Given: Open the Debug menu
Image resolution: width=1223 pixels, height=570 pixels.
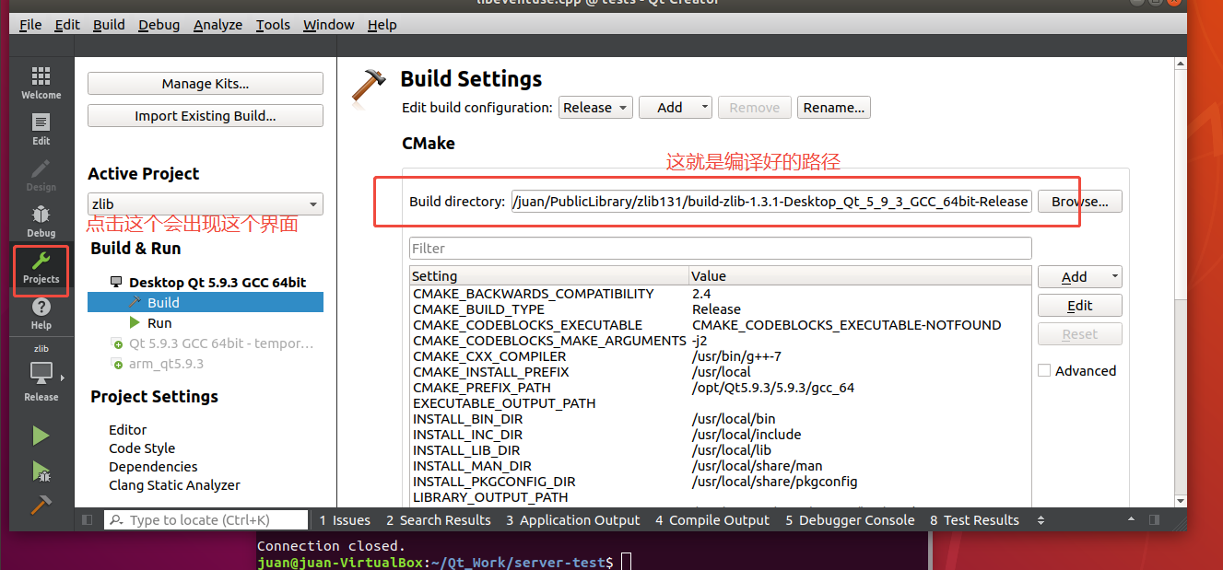Looking at the screenshot, I should pos(159,25).
